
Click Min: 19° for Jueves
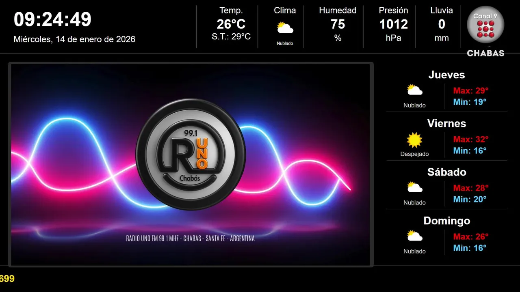point(470,102)
